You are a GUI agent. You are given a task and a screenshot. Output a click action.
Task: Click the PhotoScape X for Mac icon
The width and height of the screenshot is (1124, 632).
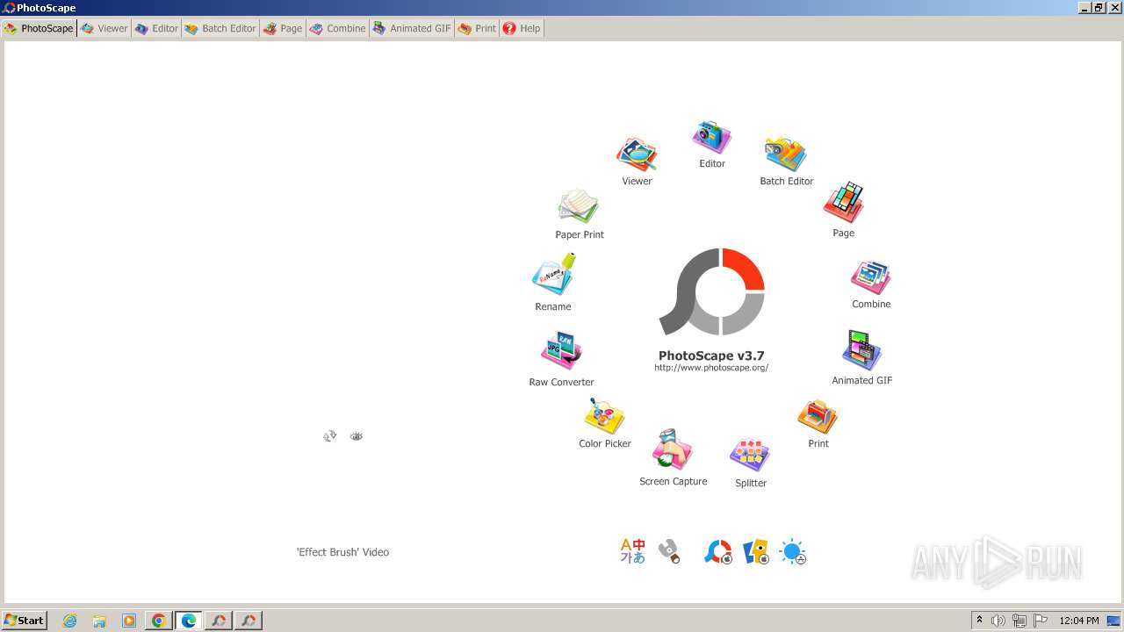(x=718, y=551)
